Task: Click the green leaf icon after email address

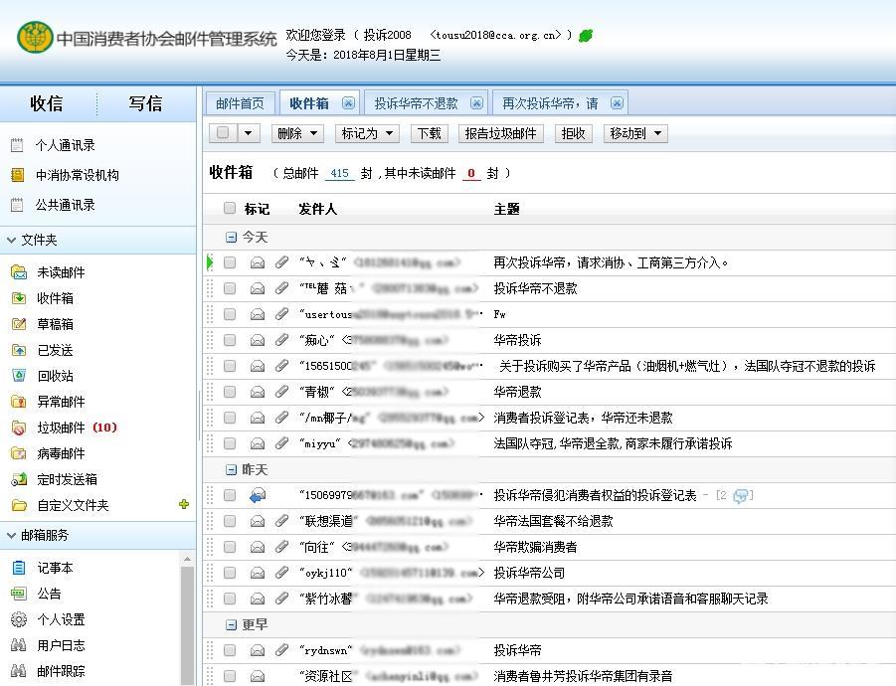Action: click(586, 36)
